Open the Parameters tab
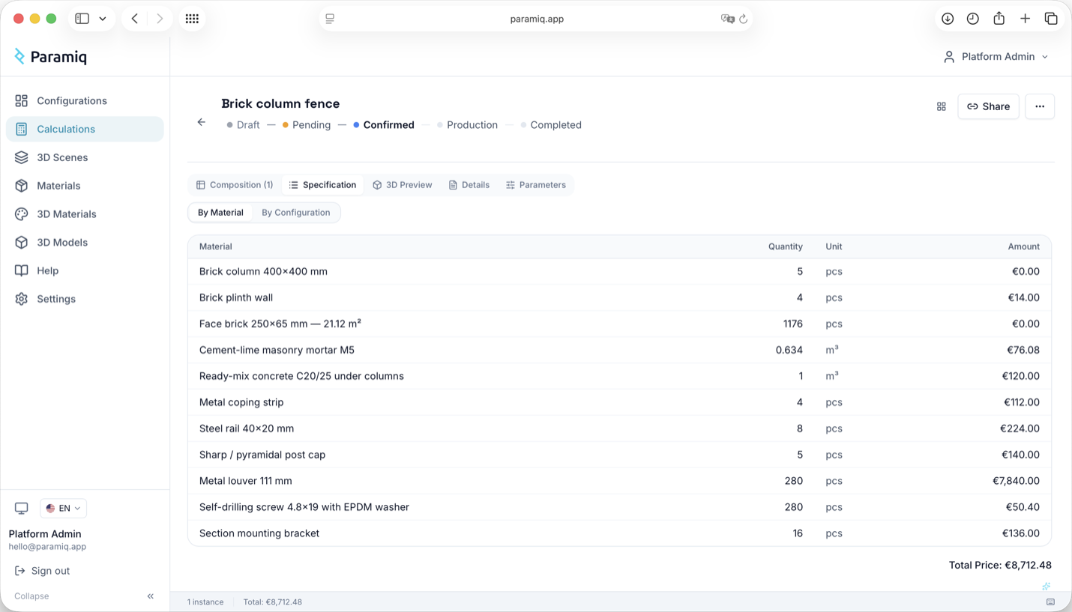Viewport: 1072px width, 612px height. point(536,185)
